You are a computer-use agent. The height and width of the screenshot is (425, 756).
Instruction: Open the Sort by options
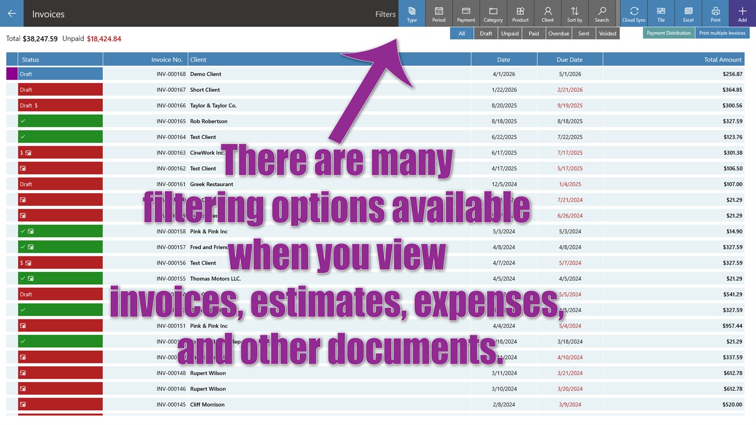click(x=574, y=13)
